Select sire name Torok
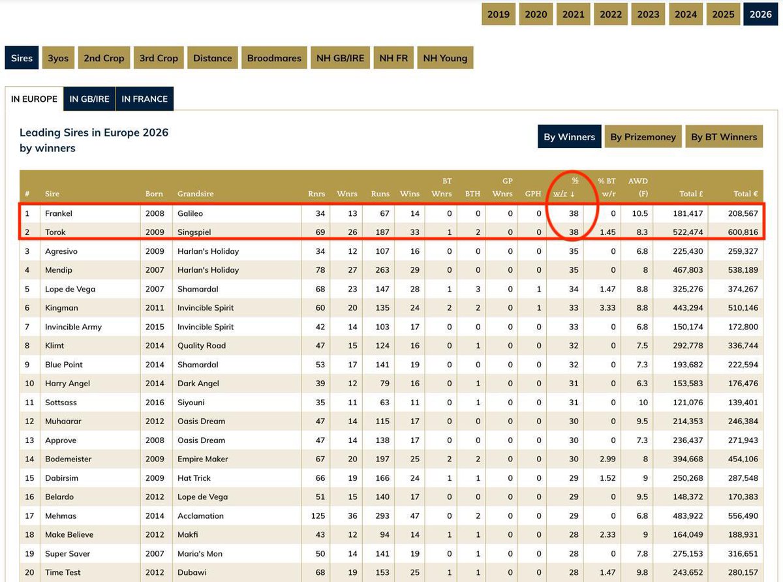Image resolution: width=783 pixels, height=582 pixels. (x=57, y=232)
